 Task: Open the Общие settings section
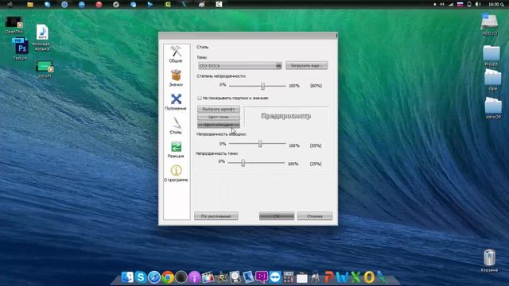(x=176, y=54)
